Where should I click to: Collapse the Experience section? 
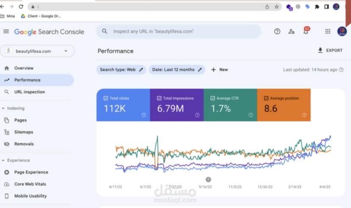pos(3,161)
